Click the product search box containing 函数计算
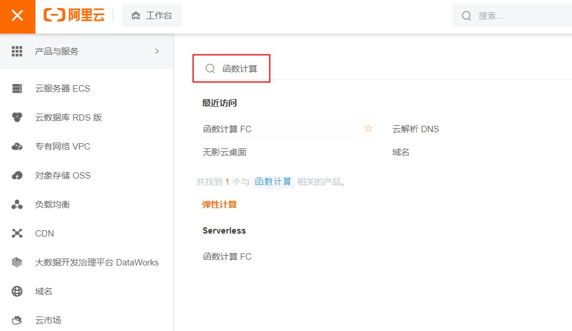 (231, 68)
